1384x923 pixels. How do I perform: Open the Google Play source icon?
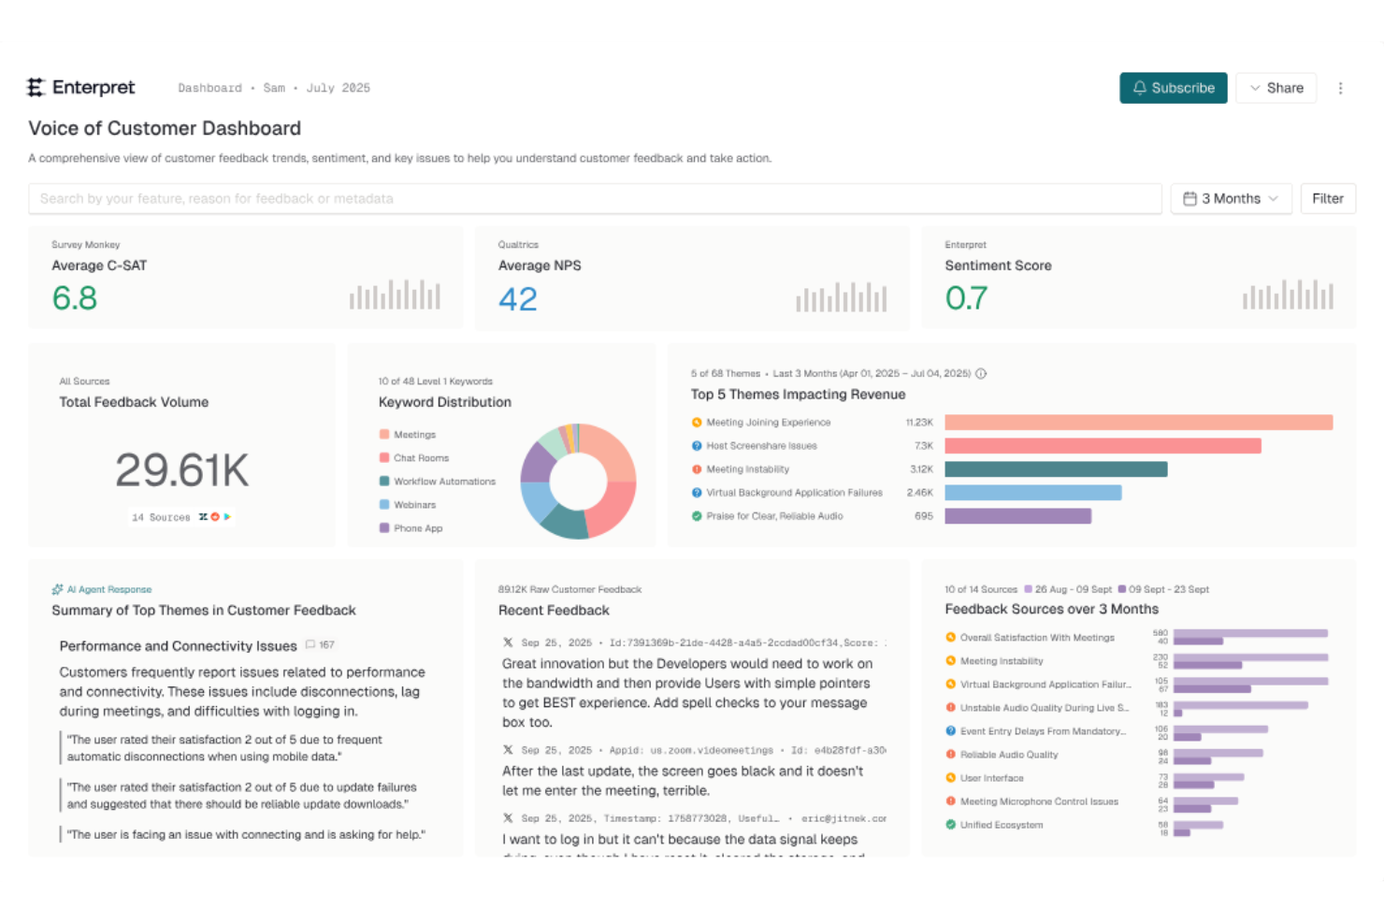[227, 516]
